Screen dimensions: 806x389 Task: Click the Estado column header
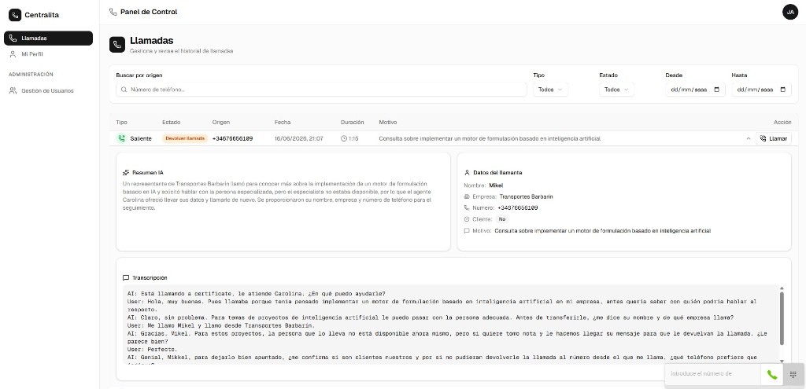tap(171, 122)
